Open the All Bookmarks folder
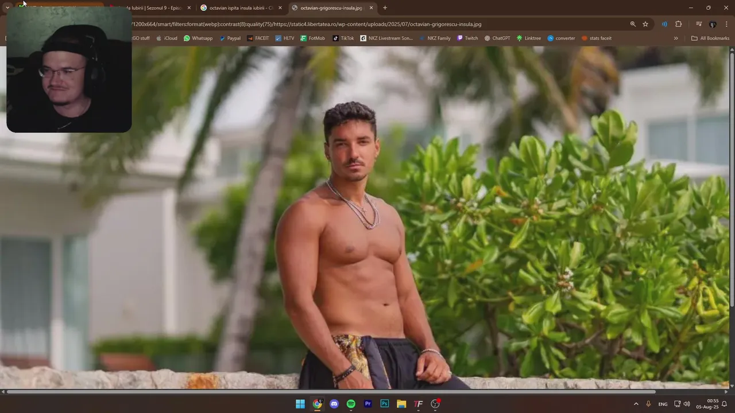This screenshot has width=735, height=413. click(710, 38)
